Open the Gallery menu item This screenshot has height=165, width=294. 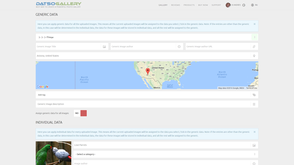click(x=163, y=5)
